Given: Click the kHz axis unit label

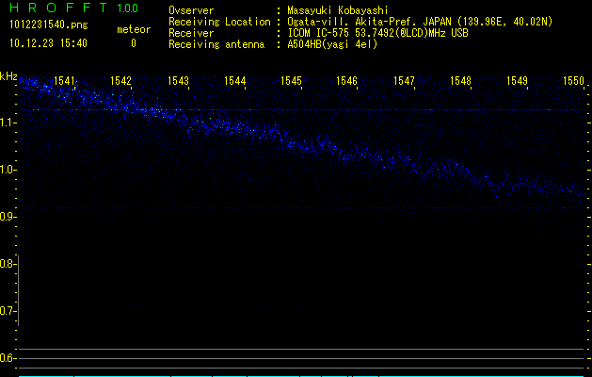Looking at the screenshot, I should coord(8,76).
